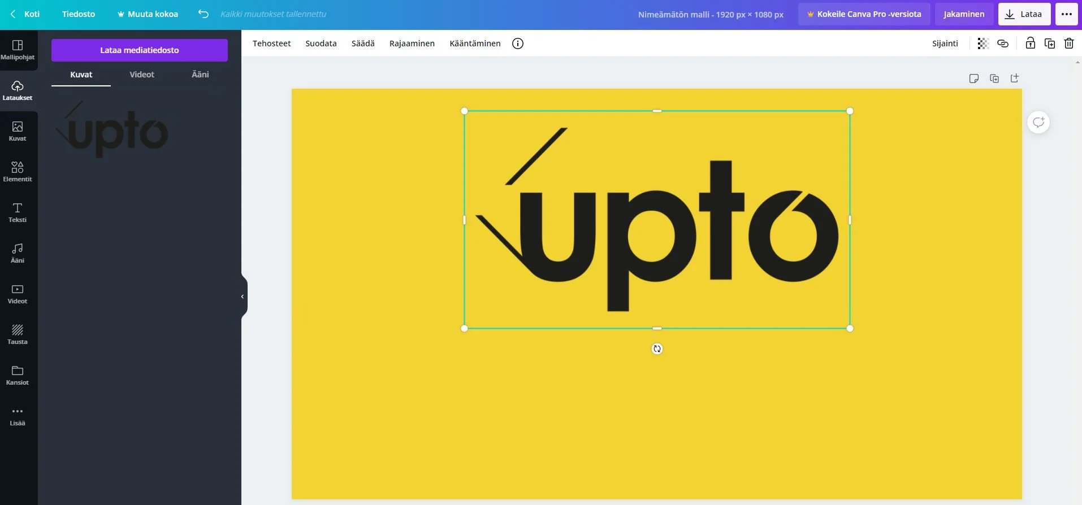
Task: Duplicate page icon above canvas
Action: [x=994, y=79]
